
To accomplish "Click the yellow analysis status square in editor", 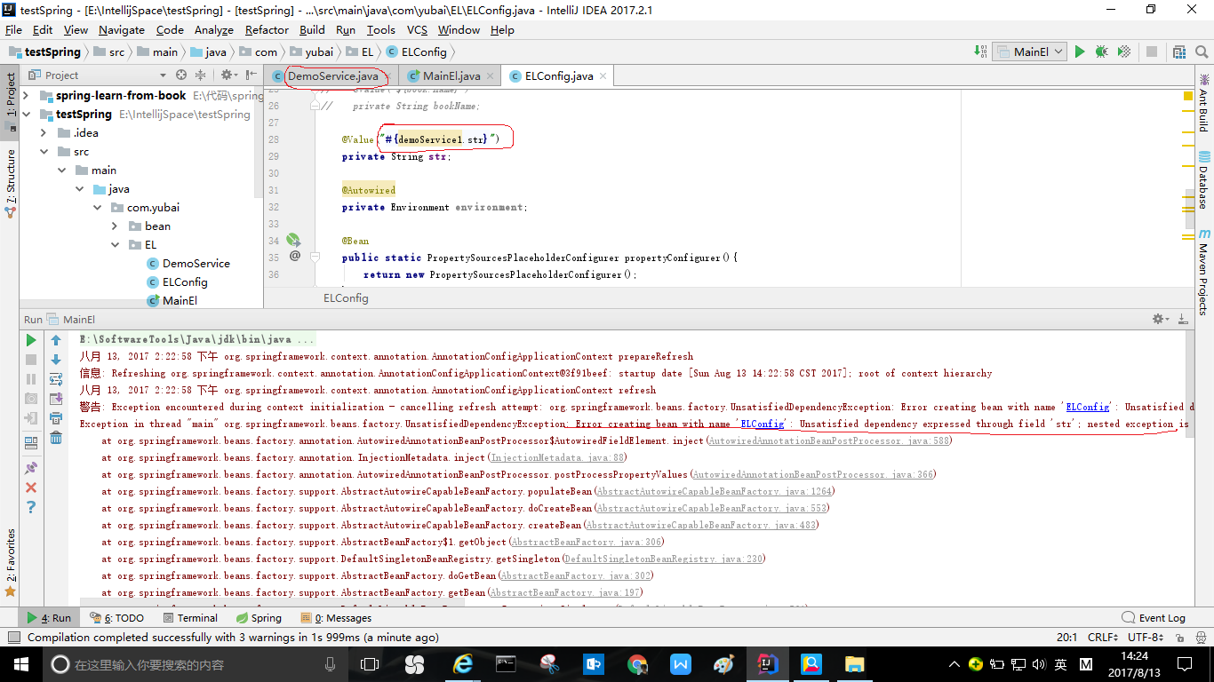I will [1188, 96].
